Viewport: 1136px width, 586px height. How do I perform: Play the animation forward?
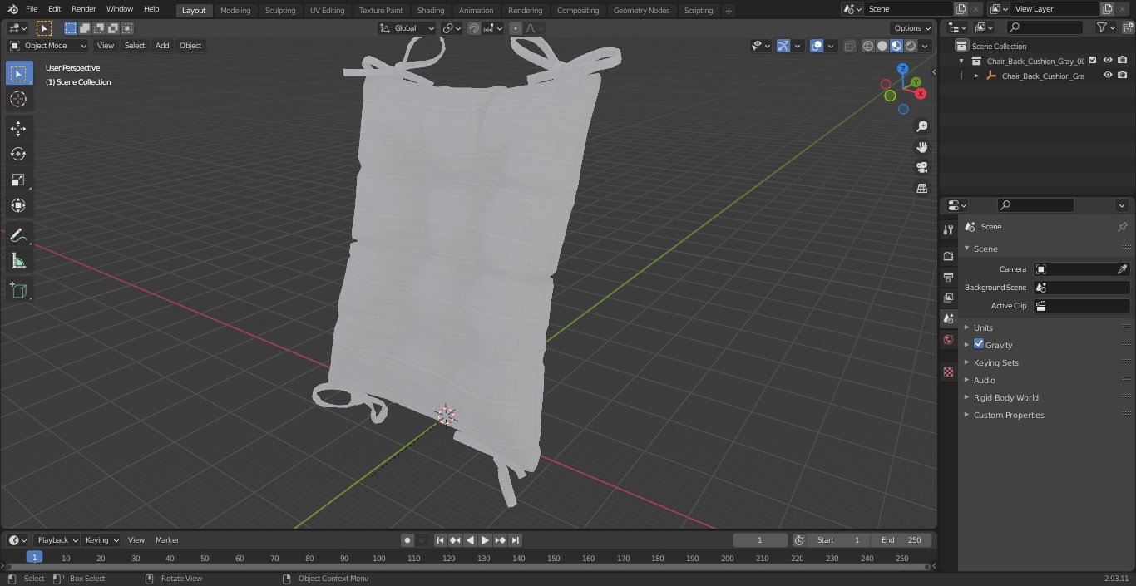point(485,540)
